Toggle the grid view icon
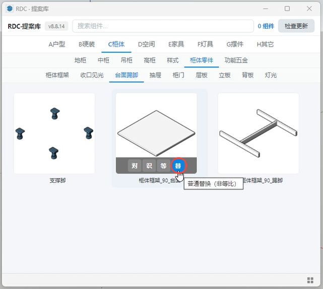 coord(310,280)
